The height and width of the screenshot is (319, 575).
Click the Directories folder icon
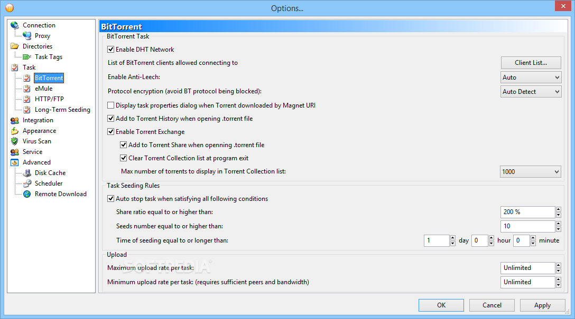coord(15,46)
